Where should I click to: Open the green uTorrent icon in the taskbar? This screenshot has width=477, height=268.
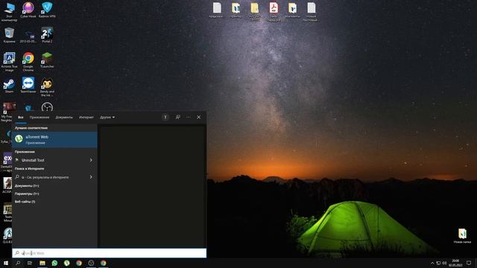click(x=66, y=263)
